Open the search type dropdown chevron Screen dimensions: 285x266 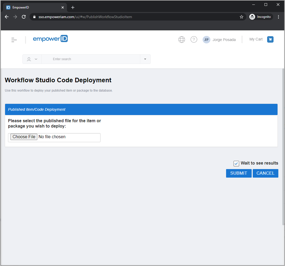tap(36, 59)
